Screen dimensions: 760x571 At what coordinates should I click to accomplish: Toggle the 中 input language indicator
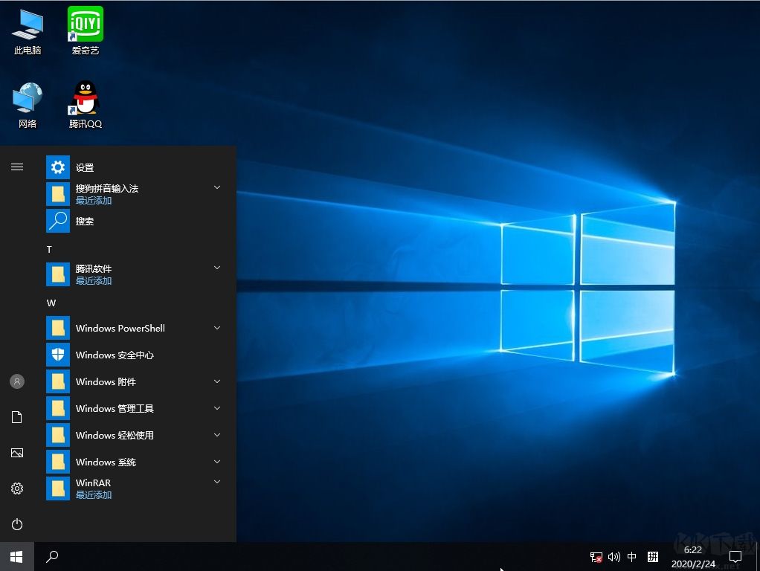[x=631, y=557]
